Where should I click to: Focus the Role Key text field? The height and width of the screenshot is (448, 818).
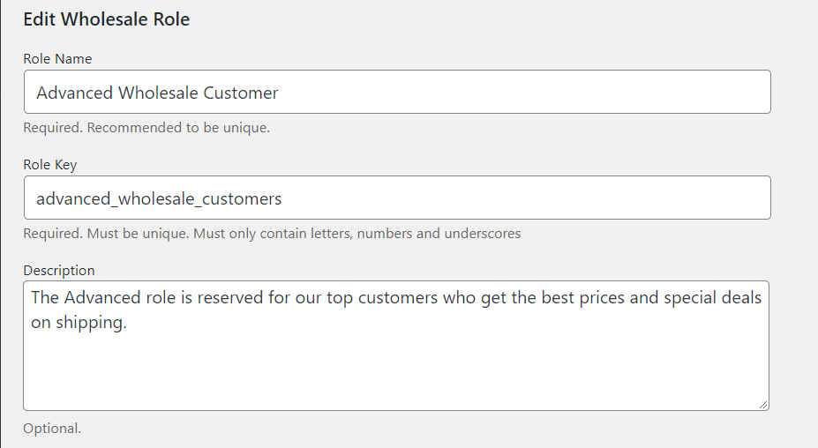[529, 198]
